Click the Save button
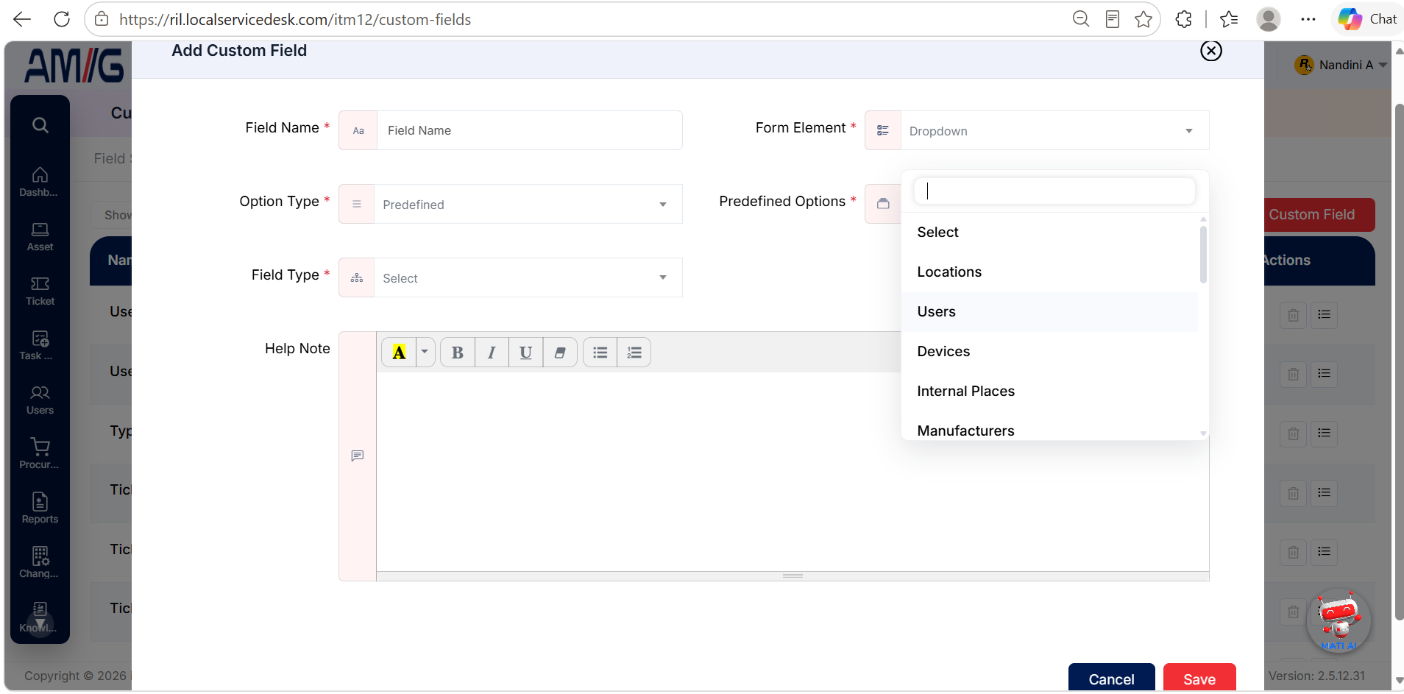This screenshot has width=1404, height=694. click(1199, 678)
